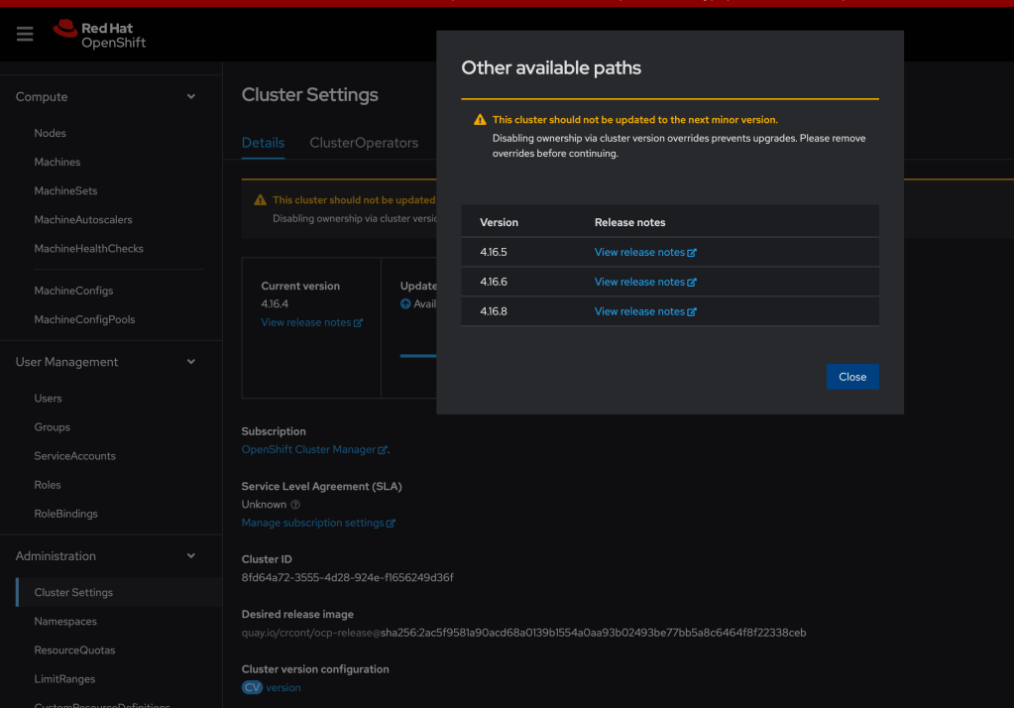This screenshot has width=1014, height=708.
Task: Click the Cluster Settings page heading
Action: [x=310, y=95]
